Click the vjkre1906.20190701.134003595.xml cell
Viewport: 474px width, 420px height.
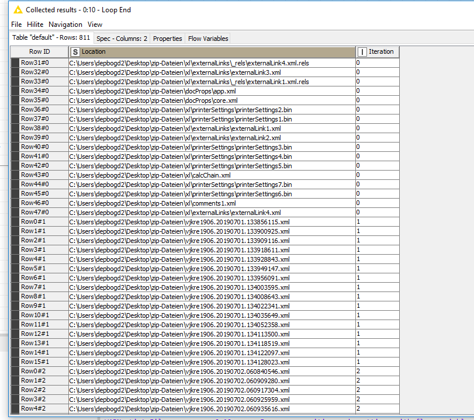click(x=212, y=287)
